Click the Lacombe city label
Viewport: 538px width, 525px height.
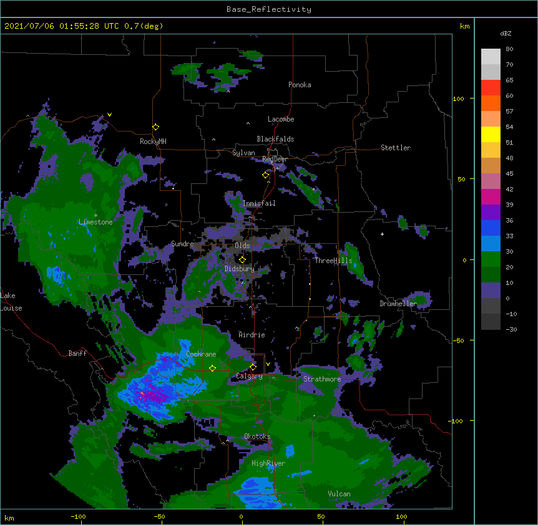(281, 119)
